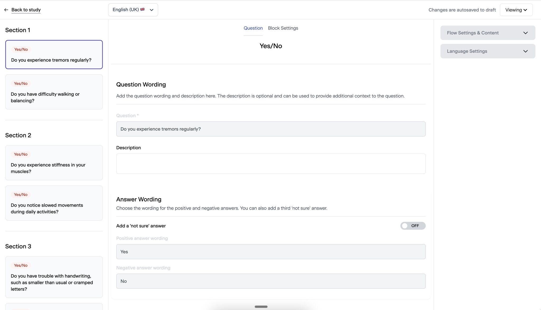Click the empty Description text box
Screen dimensions: 541x310
pos(270,163)
